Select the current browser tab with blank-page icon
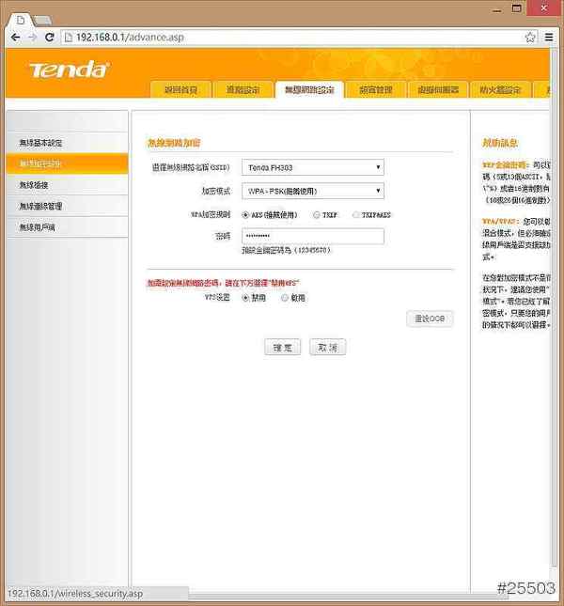The image size is (564, 606). tap(21, 20)
